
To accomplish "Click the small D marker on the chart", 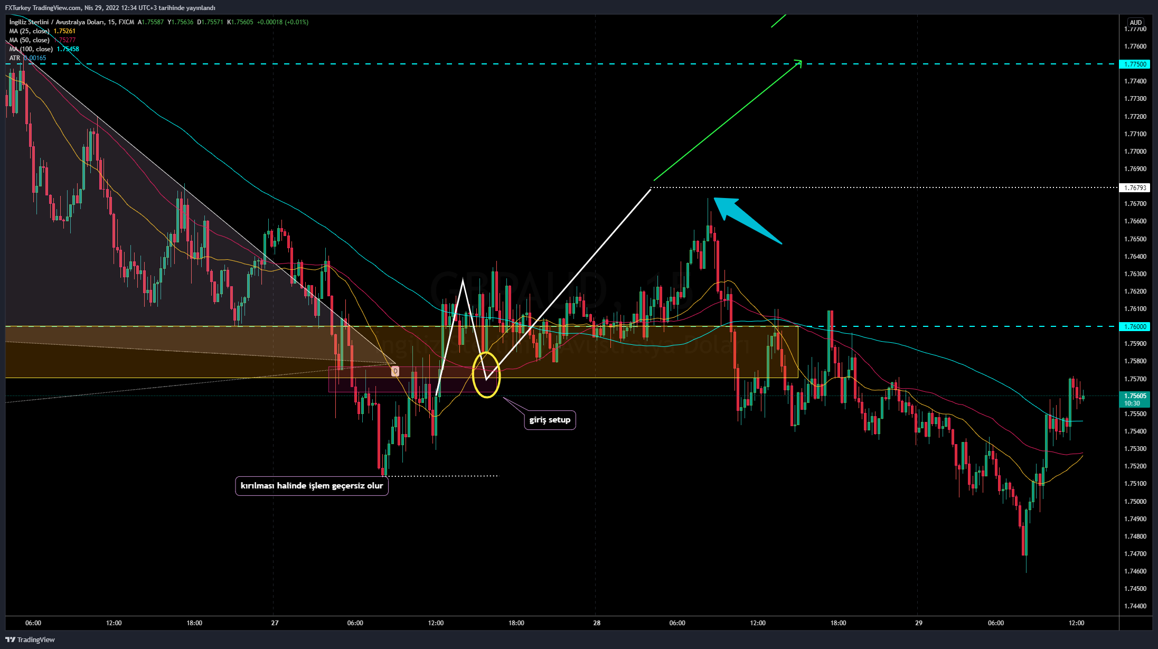I will 395,372.
